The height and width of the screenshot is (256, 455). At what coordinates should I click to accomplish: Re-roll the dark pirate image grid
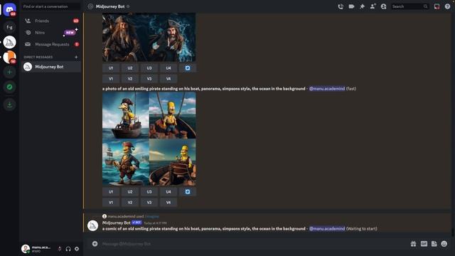(x=188, y=68)
